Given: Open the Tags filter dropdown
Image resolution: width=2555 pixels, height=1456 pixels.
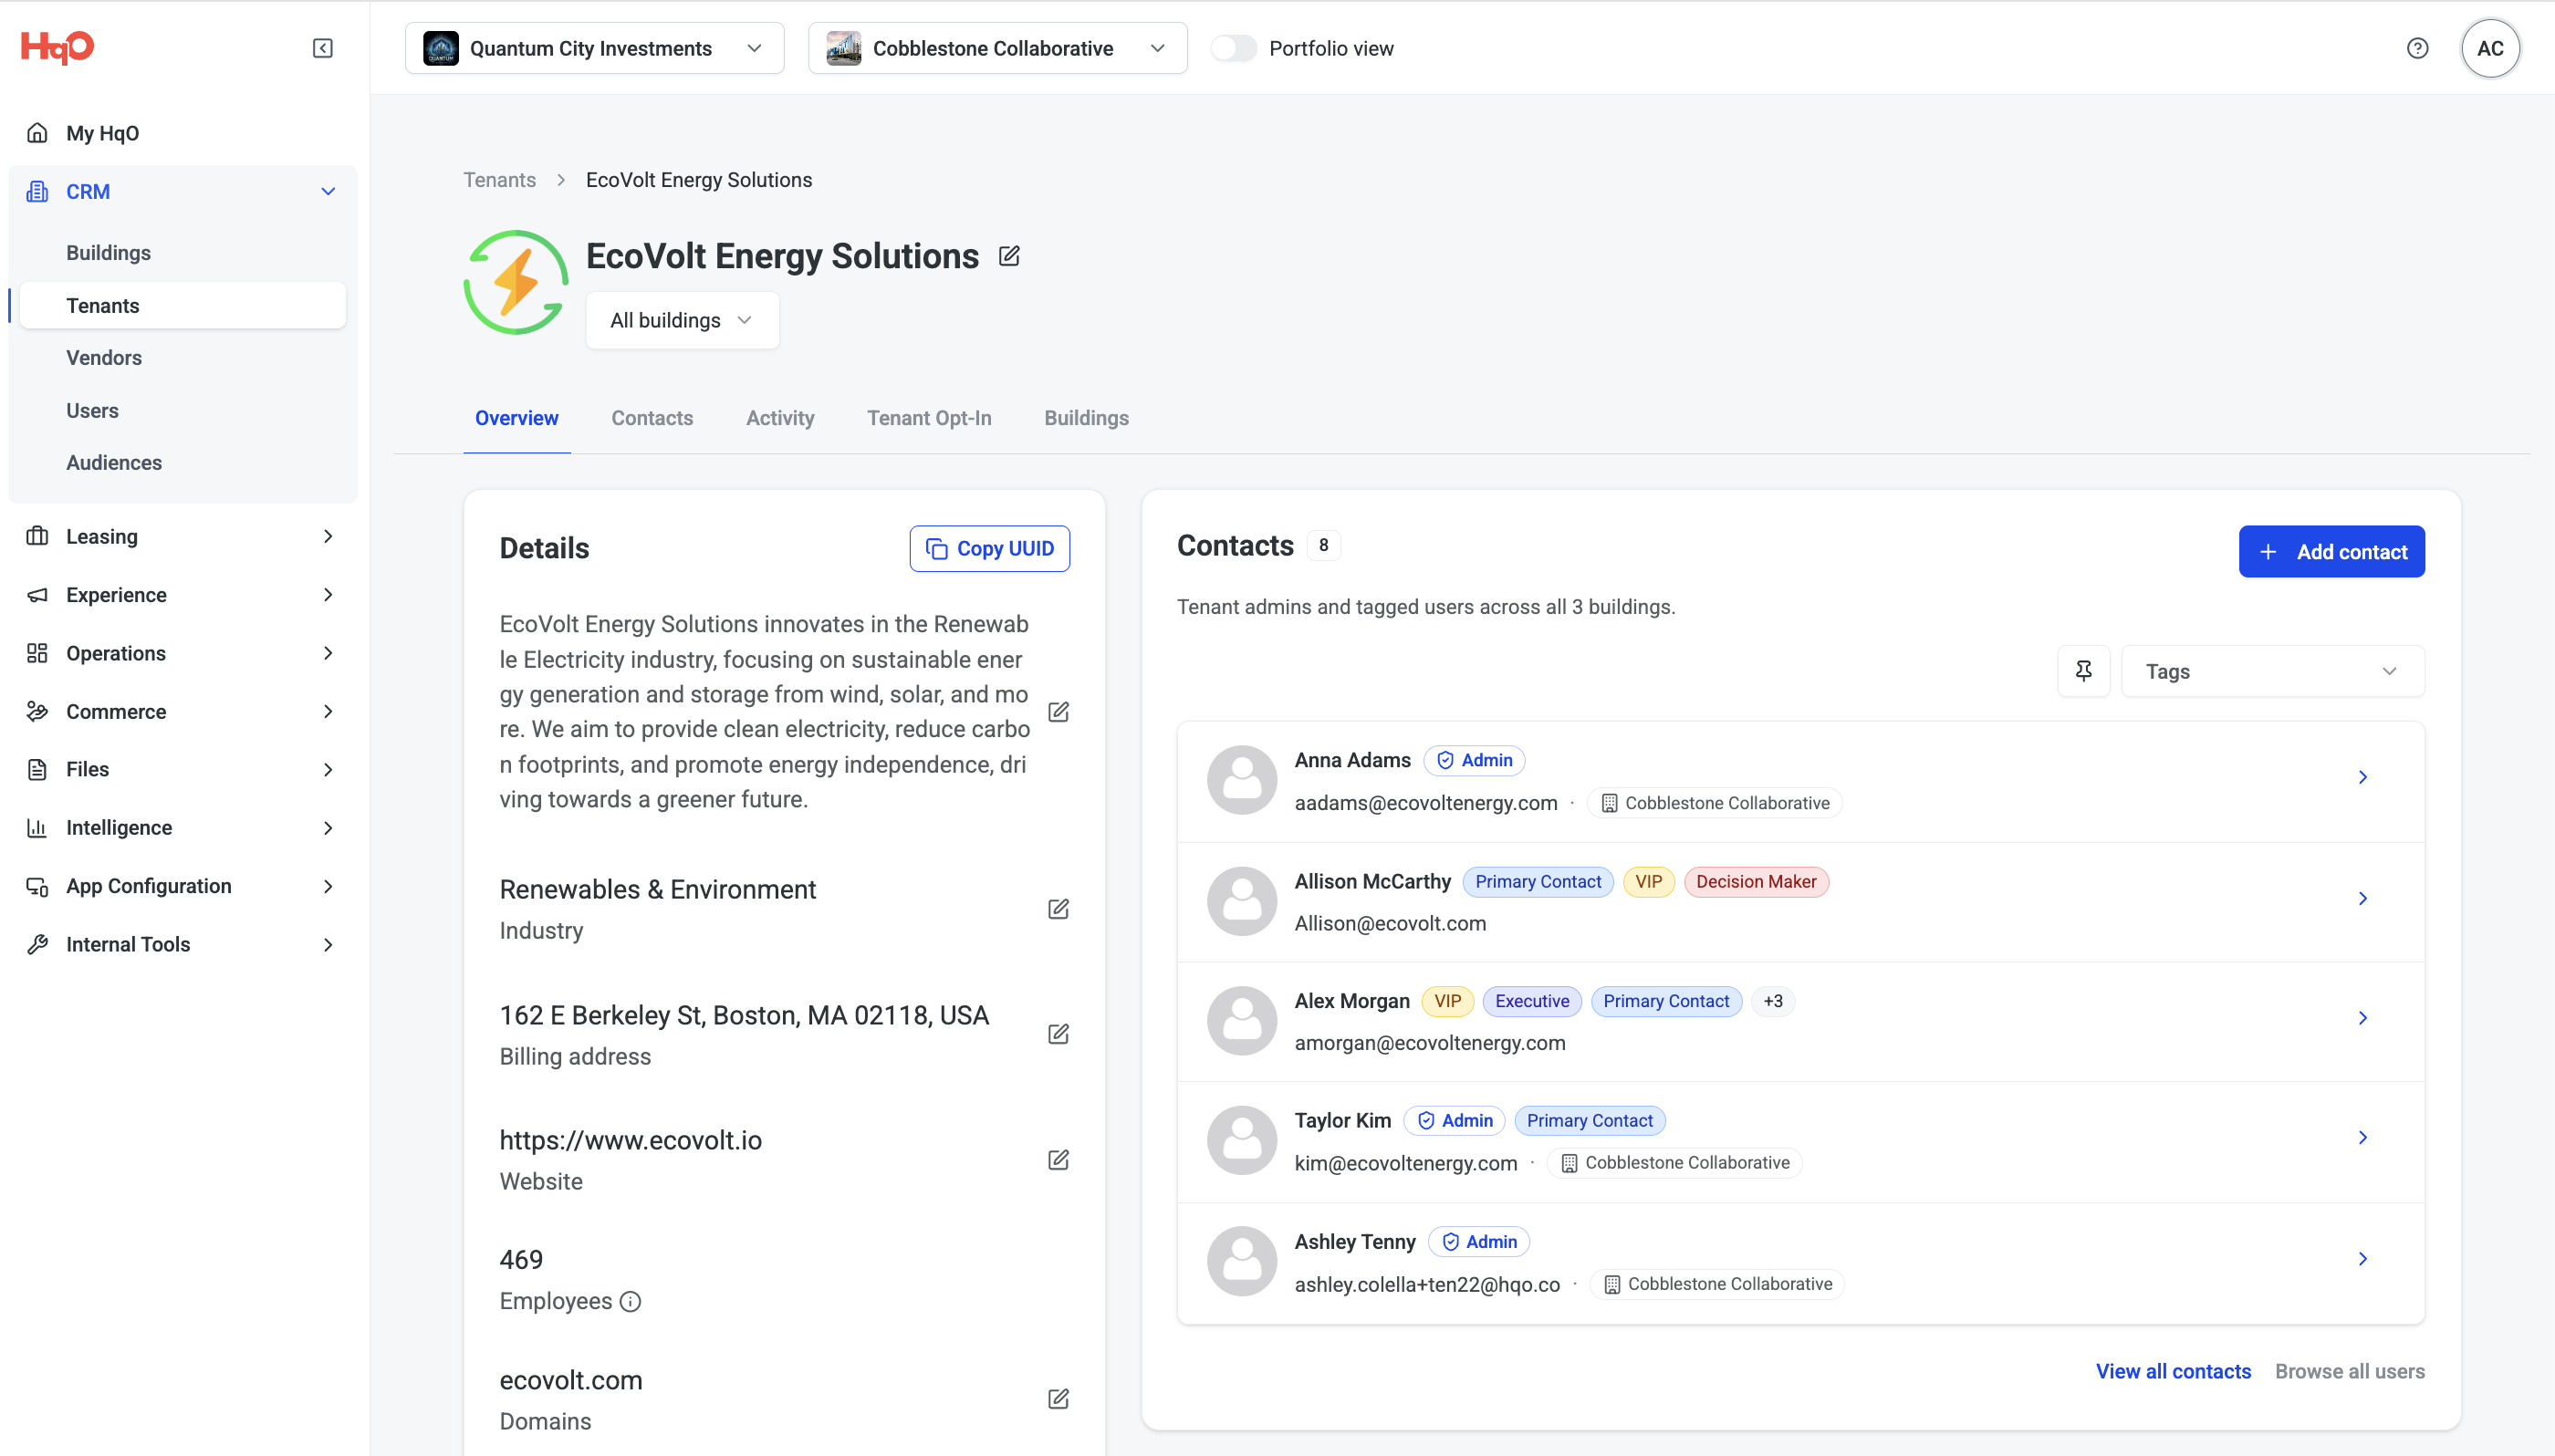Looking at the screenshot, I should click(x=2272, y=671).
